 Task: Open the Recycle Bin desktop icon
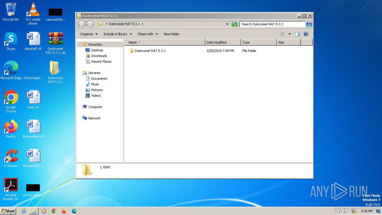pyautogui.click(x=11, y=12)
